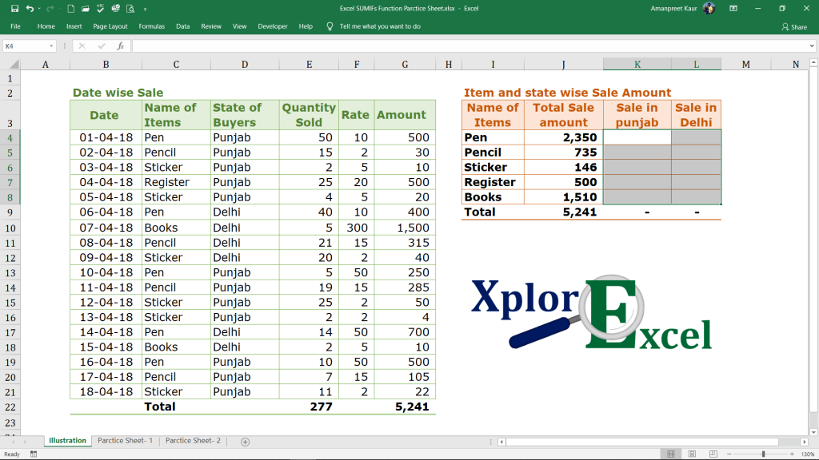Run Spelling check from Quick Access toolbar

pyautogui.click(x=100, y=8)
